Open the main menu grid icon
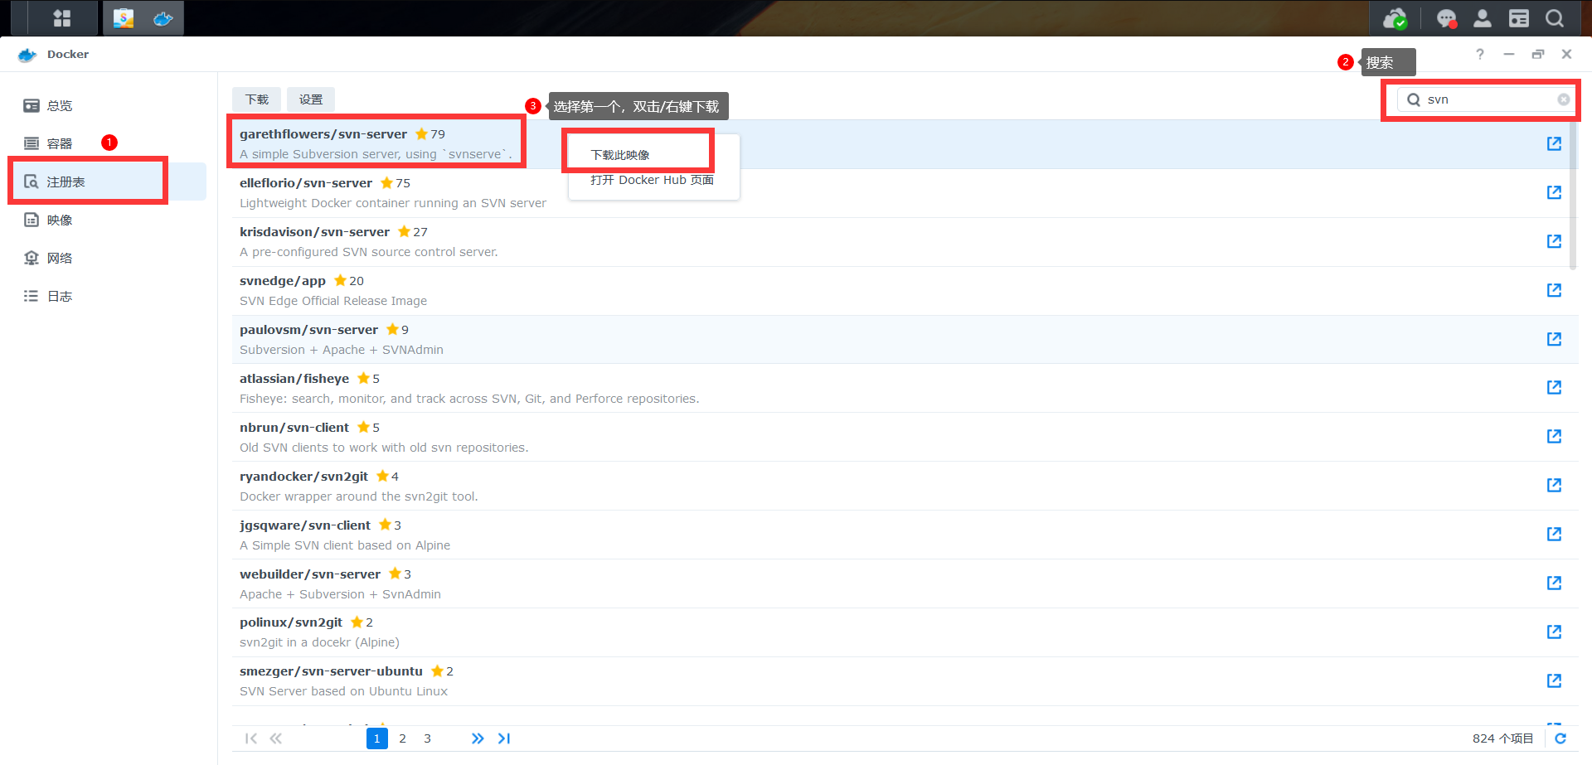 point(61,18)
